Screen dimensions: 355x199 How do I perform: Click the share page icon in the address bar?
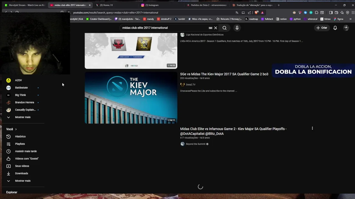tap(249, 12)
